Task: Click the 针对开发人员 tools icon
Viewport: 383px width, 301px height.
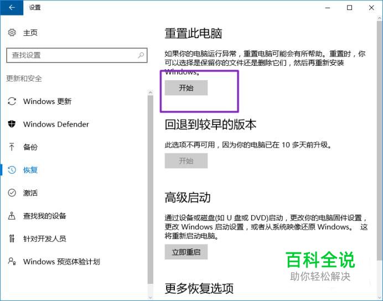Action: [12, 238]
